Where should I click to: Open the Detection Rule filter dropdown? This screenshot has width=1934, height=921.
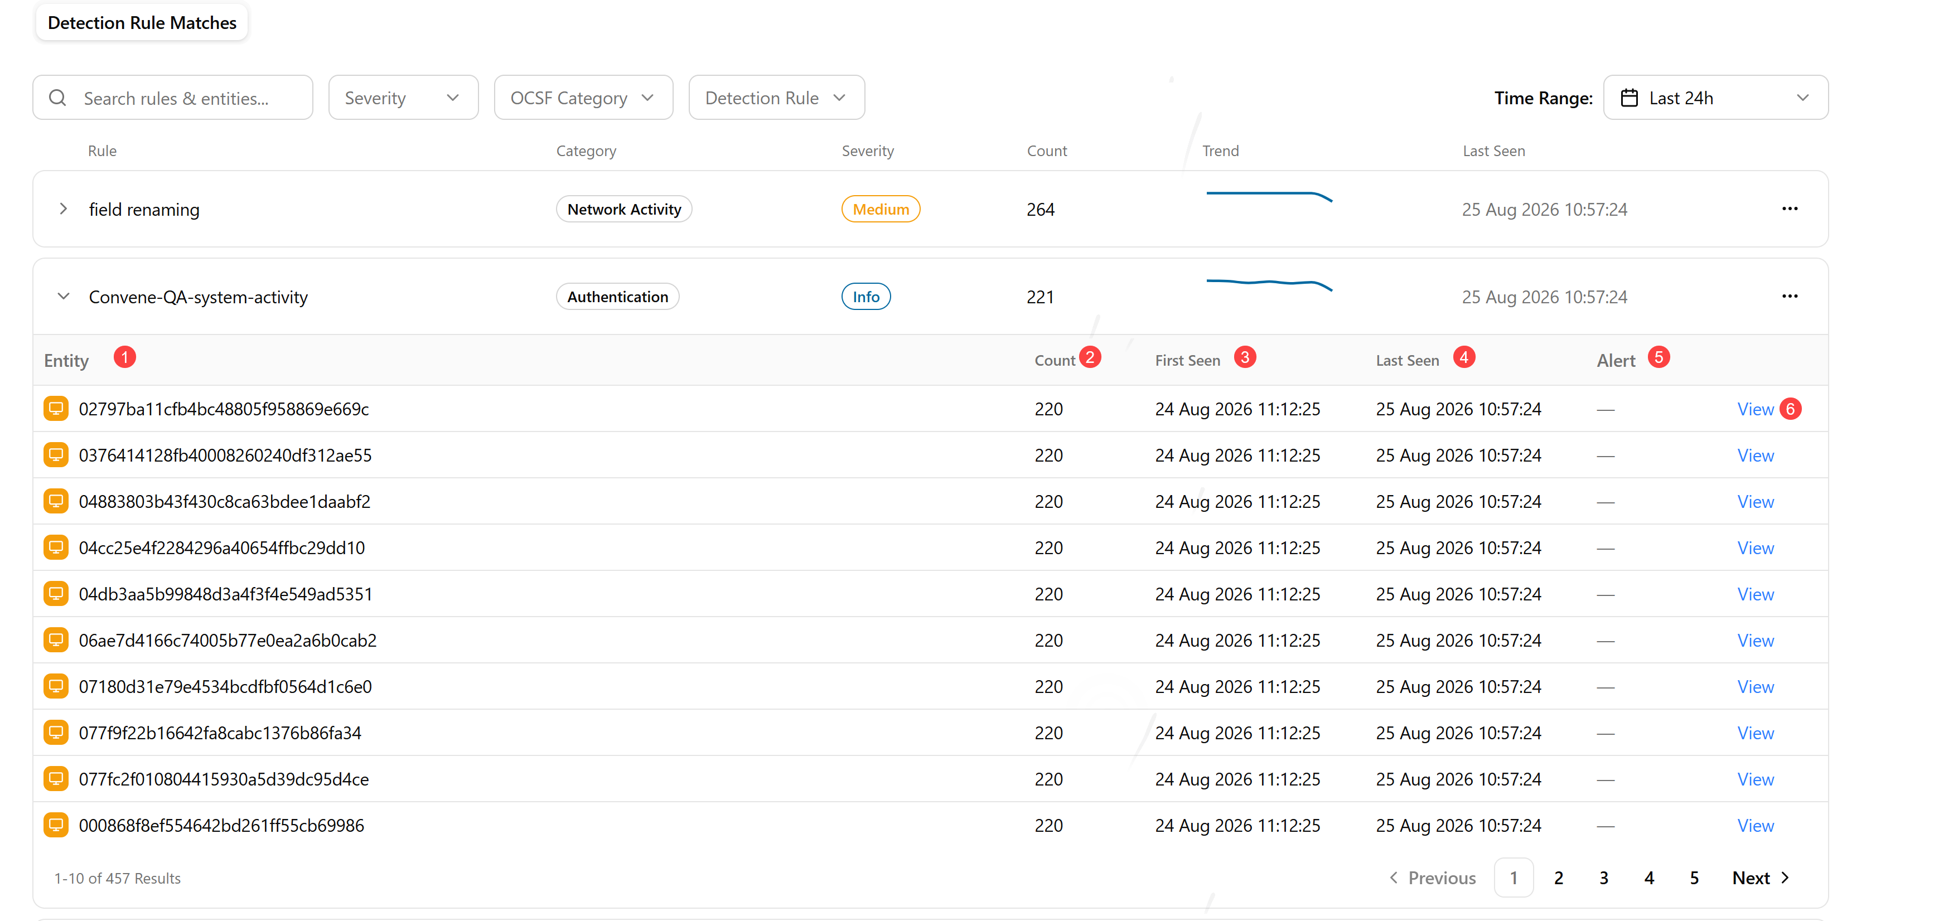click(776, 98)
